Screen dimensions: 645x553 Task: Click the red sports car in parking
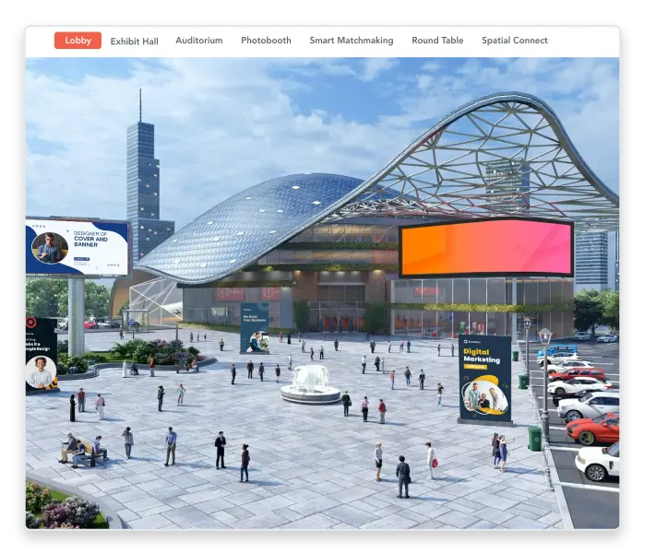(x=593, y=428)
